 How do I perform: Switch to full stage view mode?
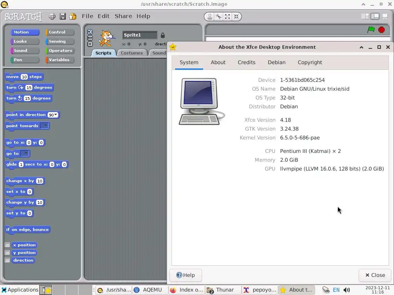(x=375, y=16)
